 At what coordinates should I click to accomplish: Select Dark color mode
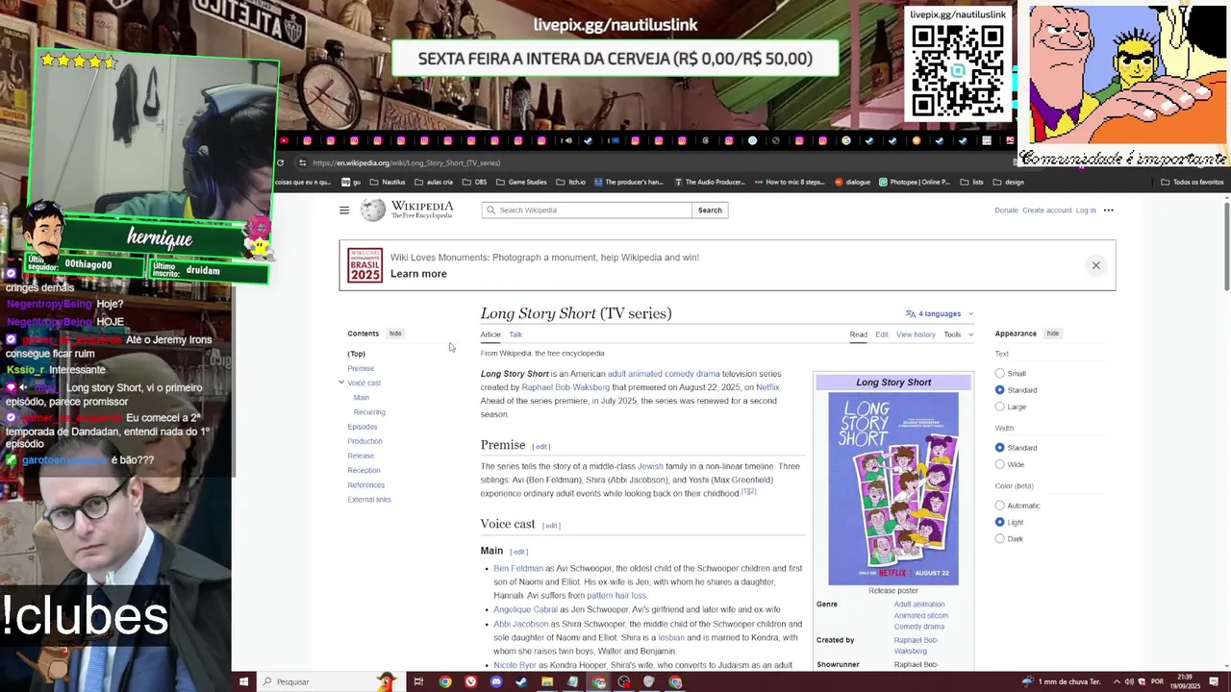(1000, 538)
